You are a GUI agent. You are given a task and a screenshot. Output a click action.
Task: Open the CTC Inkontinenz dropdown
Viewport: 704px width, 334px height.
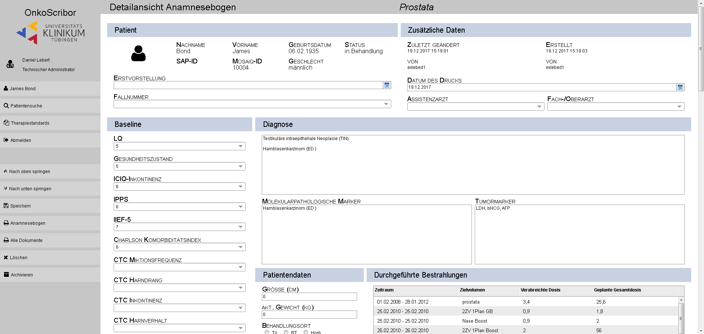(x=179, y=308)
